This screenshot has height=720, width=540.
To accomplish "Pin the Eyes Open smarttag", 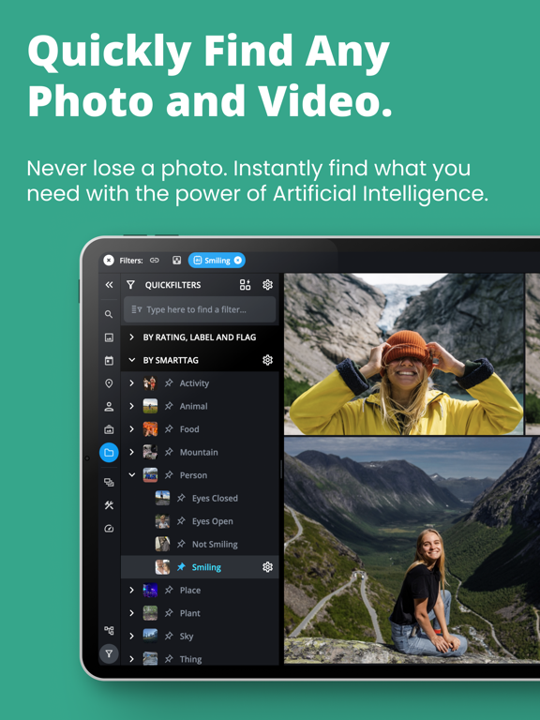I will [x=181, y=520].
